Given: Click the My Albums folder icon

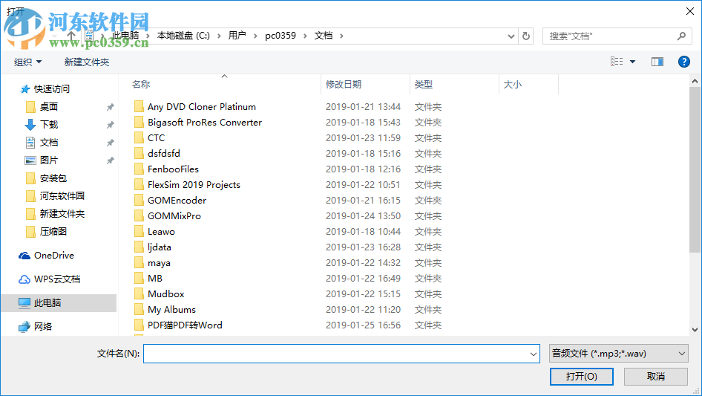Looking at the screenshot, I should click(140, 310).
